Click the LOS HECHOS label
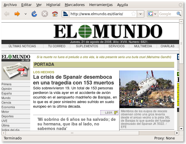The image size is (186, 144). pos(44,72)
